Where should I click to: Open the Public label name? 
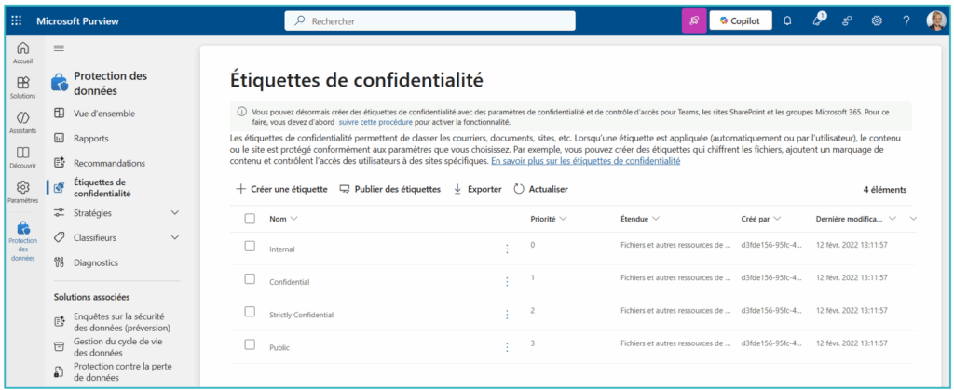pyautogui.click(x=279, y=347)
